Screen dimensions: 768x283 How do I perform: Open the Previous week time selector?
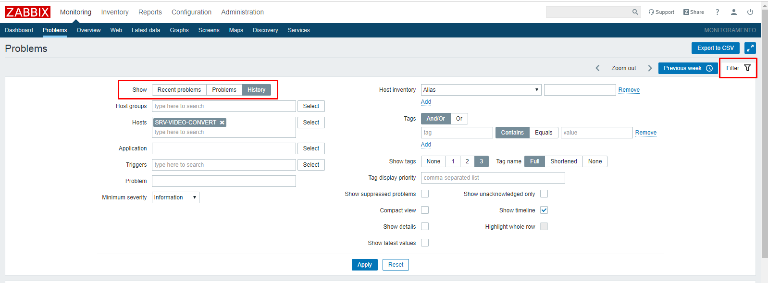pos(687,68)
